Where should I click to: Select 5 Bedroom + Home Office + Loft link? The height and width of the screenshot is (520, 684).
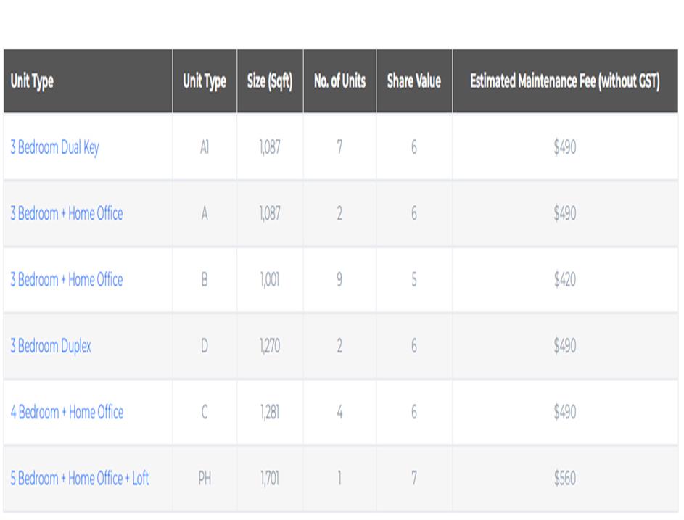80,479
